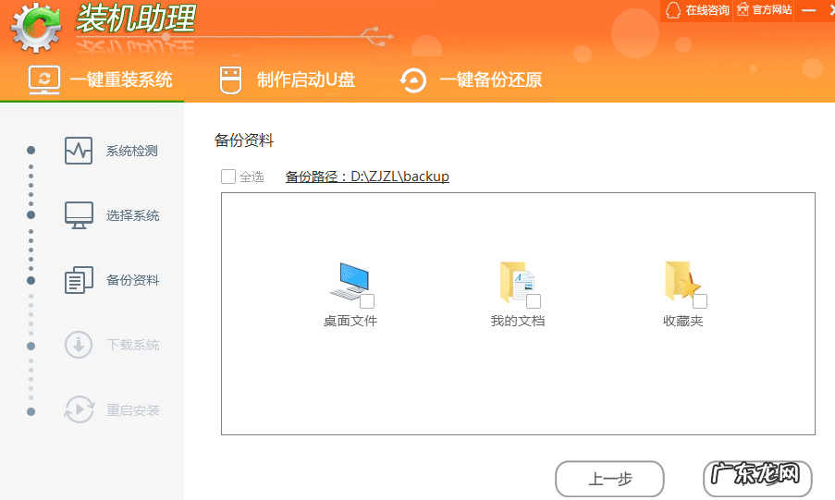
Task: Click the 收藏夹 star folder icon
Action: pyautogui.click(x=682, y=281)
